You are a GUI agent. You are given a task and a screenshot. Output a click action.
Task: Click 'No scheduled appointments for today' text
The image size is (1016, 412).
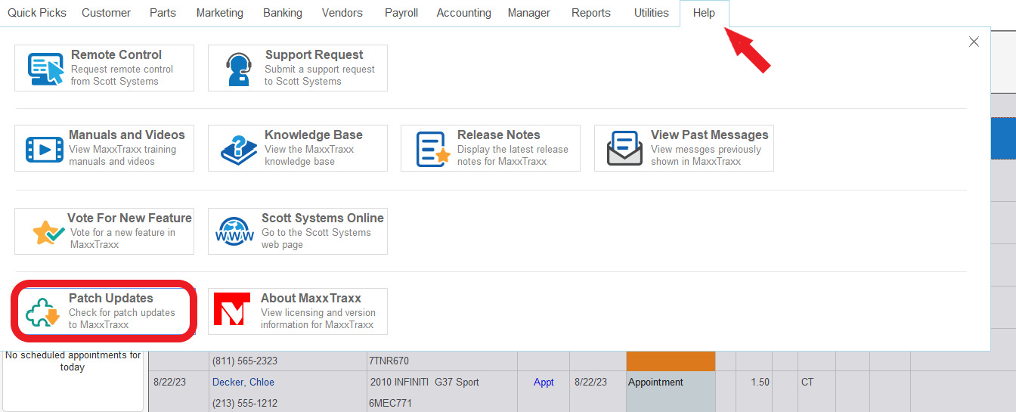73,361
